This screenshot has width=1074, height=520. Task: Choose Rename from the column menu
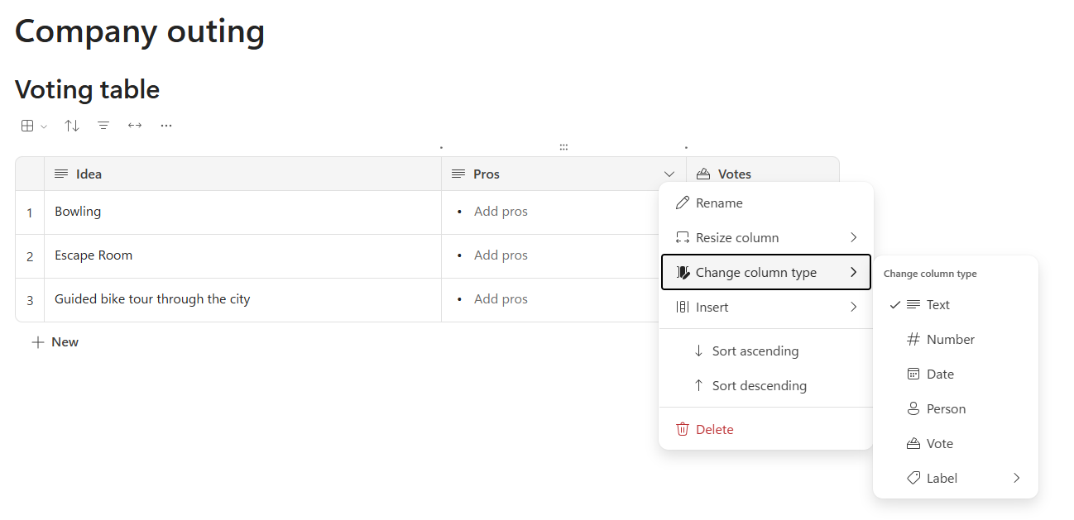(x=718, y=203)
